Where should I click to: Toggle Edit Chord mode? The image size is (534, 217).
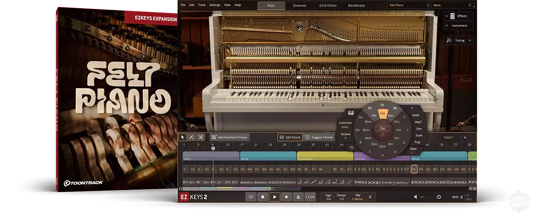(290, 137)
